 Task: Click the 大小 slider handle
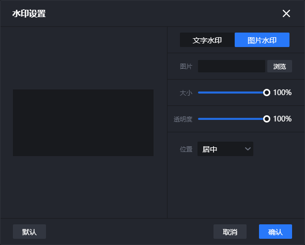pyautogui.click(x=266, y=93)
